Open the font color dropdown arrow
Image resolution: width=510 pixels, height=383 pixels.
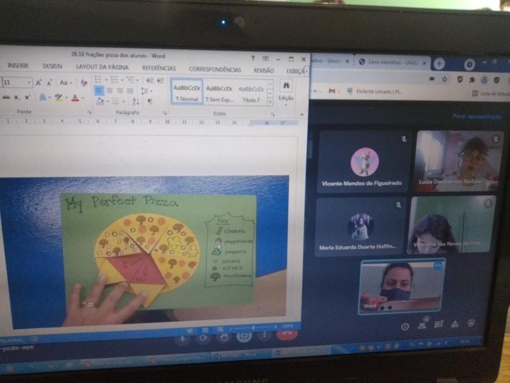(x=83, y=98)
